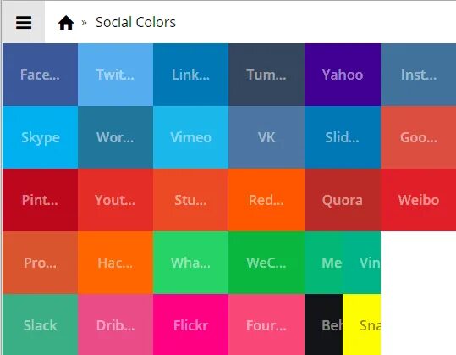Screen dimensions: 456x355
Task: Go to home via house icon
Action: [x=66, y=22]
